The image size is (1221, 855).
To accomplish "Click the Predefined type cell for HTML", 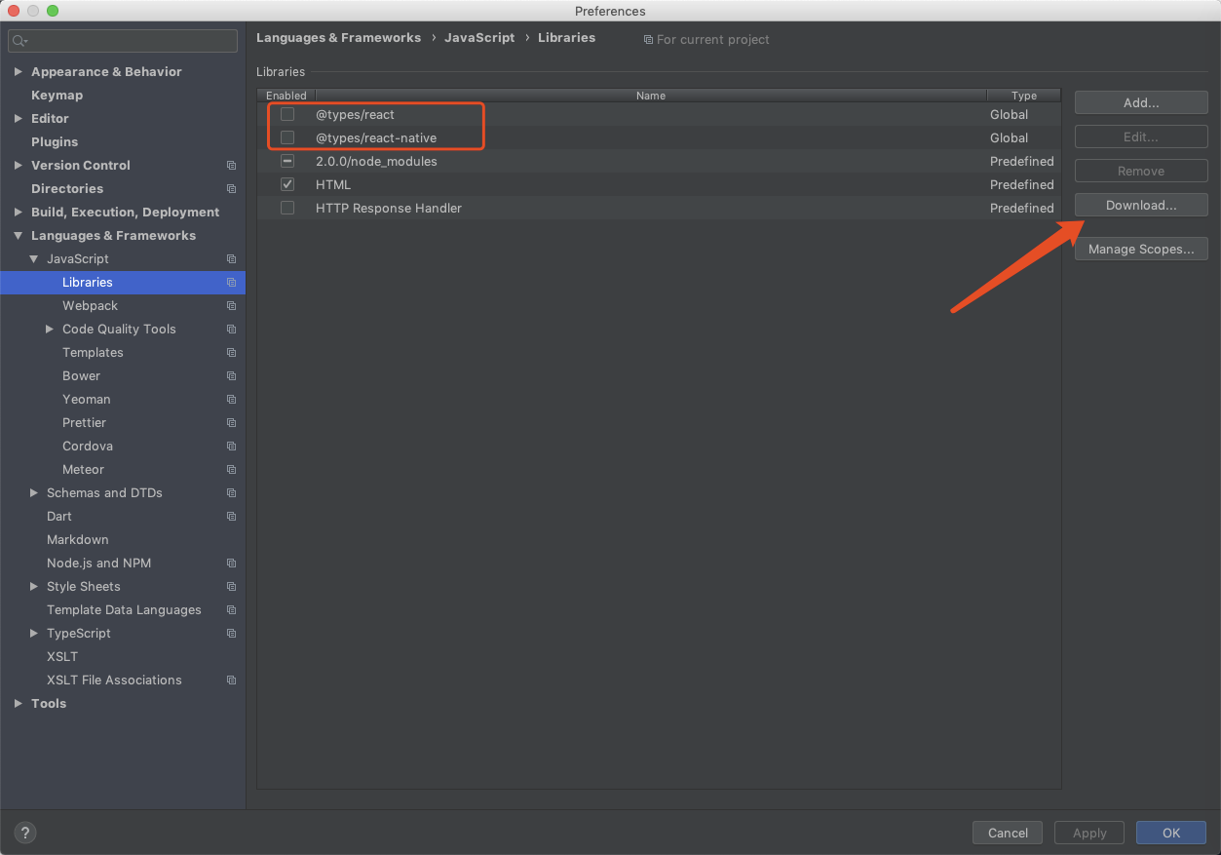I will tap(1022, 185).
